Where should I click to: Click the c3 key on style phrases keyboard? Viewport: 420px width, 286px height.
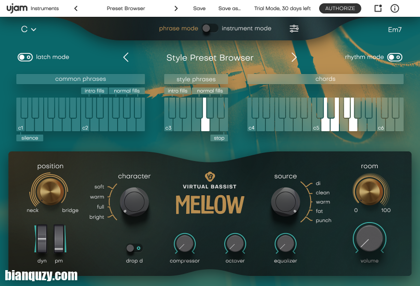tap(169, 125)
